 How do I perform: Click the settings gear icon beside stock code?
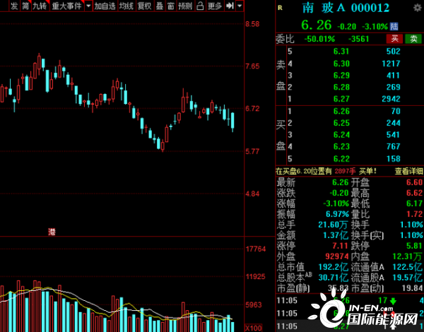click(418, 7)
